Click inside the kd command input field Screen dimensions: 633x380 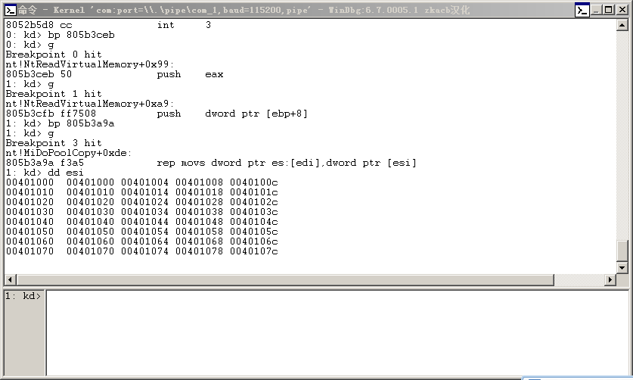337,333
